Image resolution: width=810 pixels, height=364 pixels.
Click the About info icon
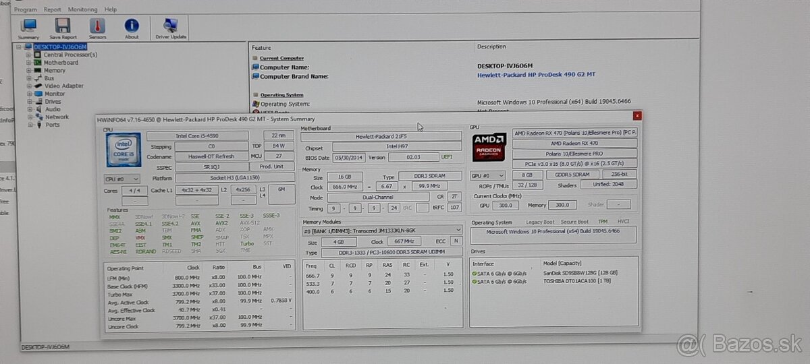pos(132,26)
